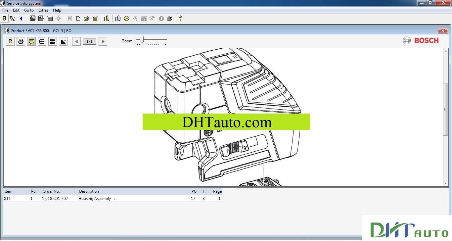
Task: Open the Extras menu
Action: [43, 10]
